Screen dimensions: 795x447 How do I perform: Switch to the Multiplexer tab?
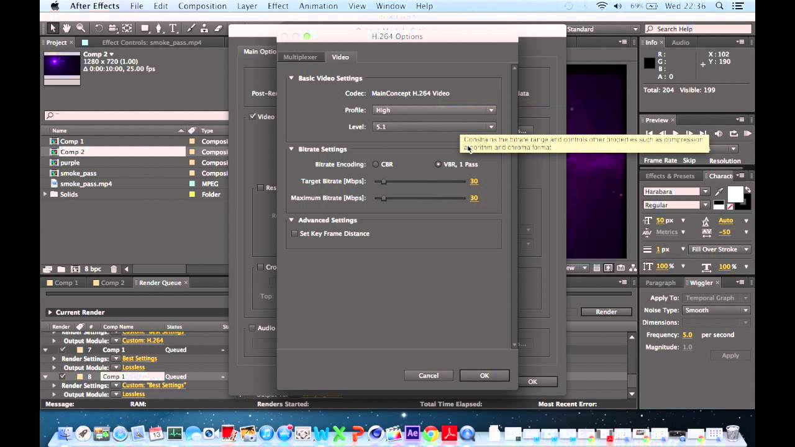[x=300, y=57]
